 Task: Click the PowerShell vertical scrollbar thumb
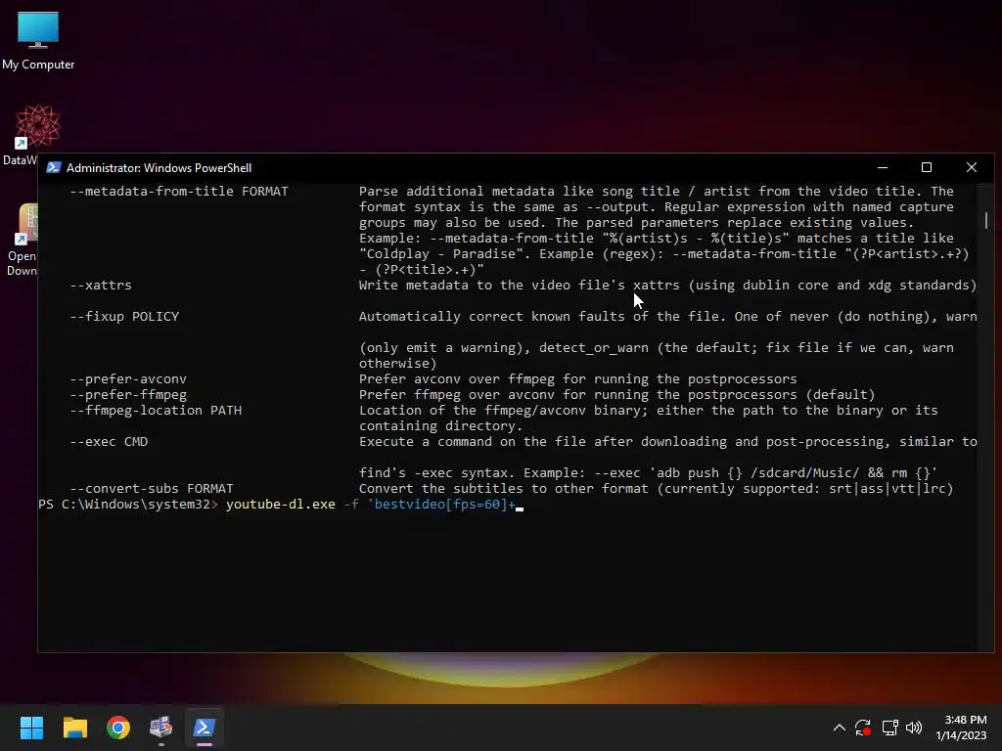click(x=986, y=220)
